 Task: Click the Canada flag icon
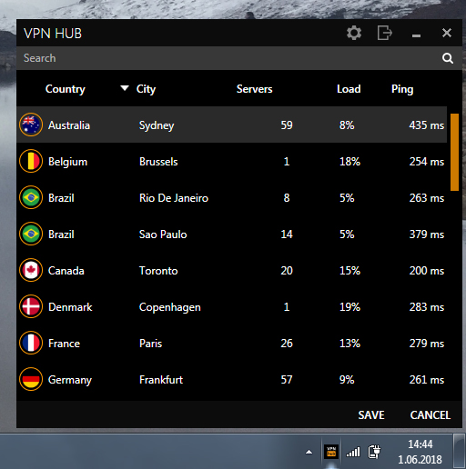pos(31,270)
